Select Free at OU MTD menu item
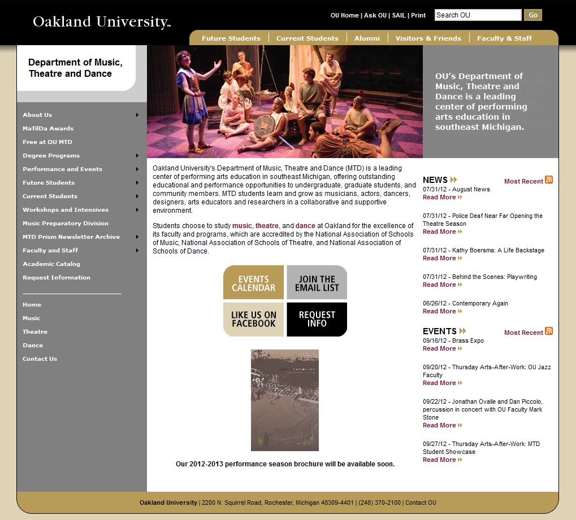The height and width of the screenshot is (520, 576). [47, 142]
